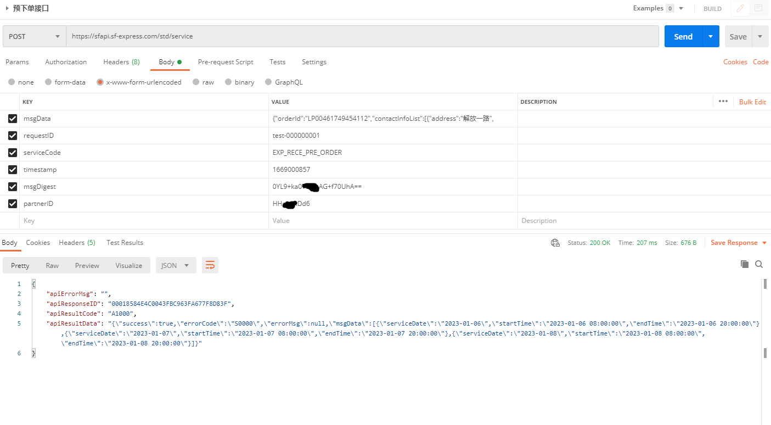Click the wrap lines icon beside JSON
771x425 pixels.
(x=210, y=265)
